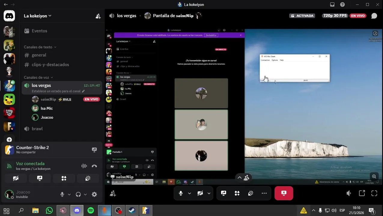
Task: Collapse the Canales de voz category
Action: 38,77
